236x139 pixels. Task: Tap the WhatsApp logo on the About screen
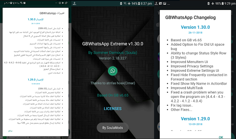click(x=112, y=71)
